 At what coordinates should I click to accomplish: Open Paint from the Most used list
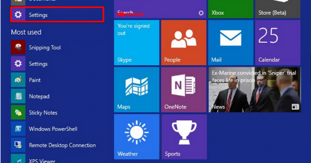click(x=57, y=80)
